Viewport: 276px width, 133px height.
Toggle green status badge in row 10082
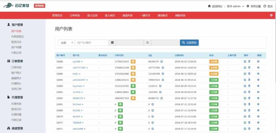click(214, 98)
